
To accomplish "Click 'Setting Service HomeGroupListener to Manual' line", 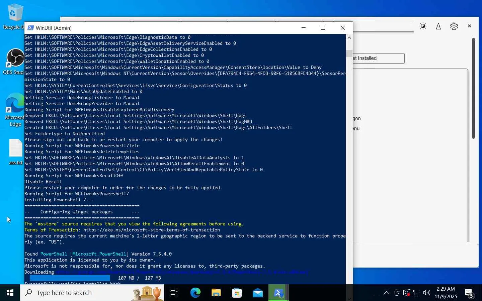I will [x=82, y=97].
